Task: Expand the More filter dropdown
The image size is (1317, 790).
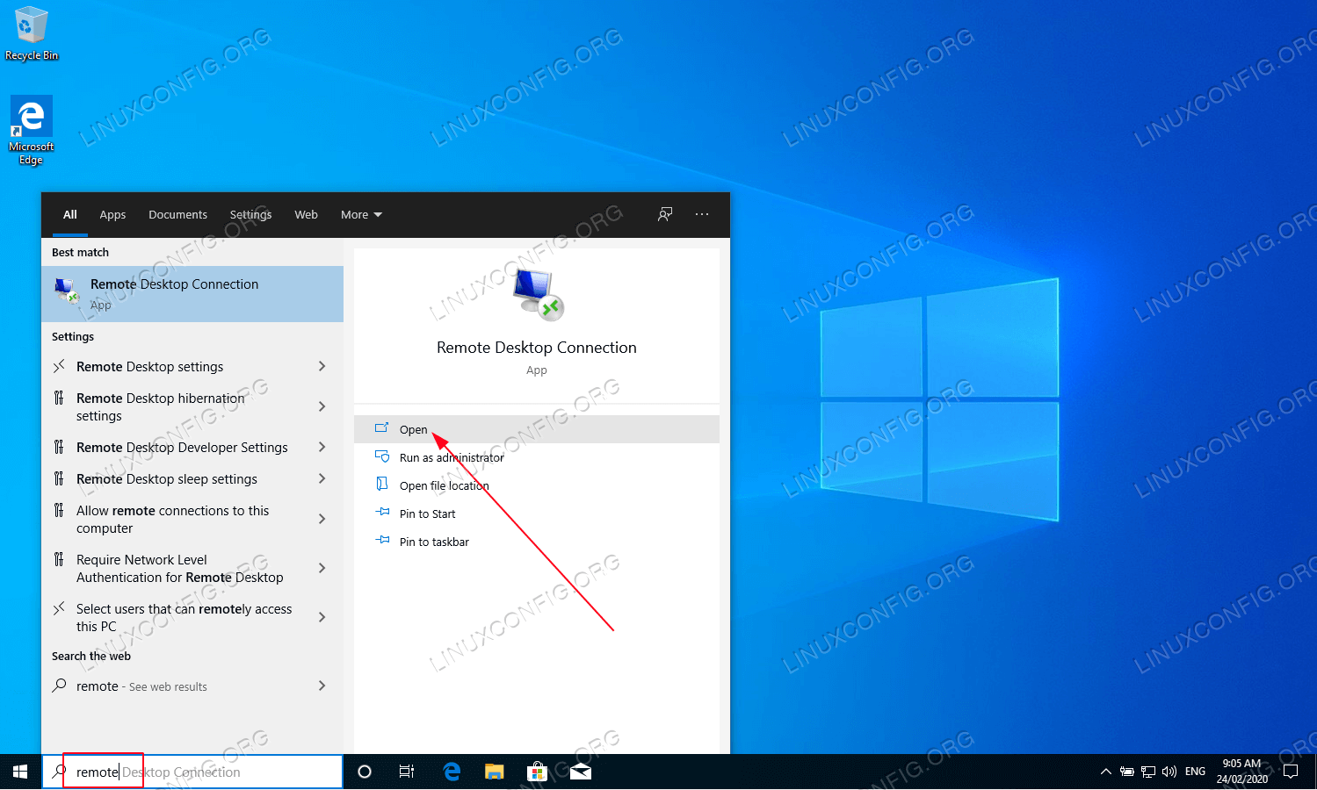Action: tap(361, 215)
